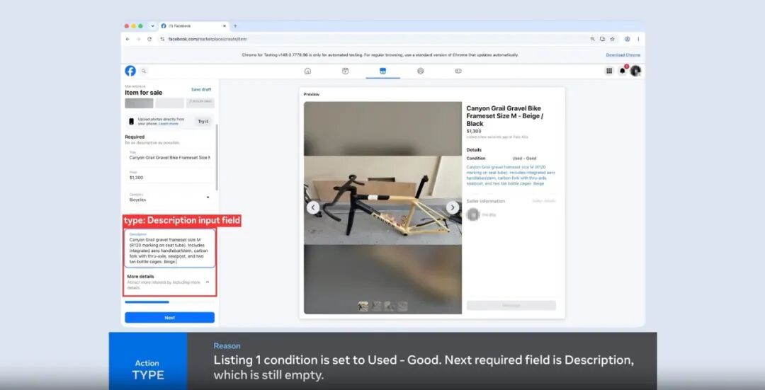Click the Next button
This screenshot has width=765, height=390.
169,317
